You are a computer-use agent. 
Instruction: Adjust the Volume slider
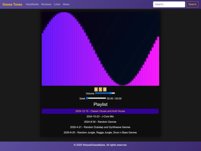coord(105,93)
